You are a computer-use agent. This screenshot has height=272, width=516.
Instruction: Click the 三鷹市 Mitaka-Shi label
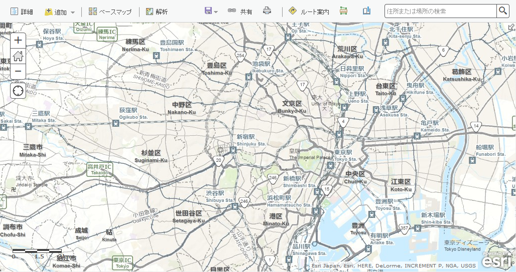33,150
